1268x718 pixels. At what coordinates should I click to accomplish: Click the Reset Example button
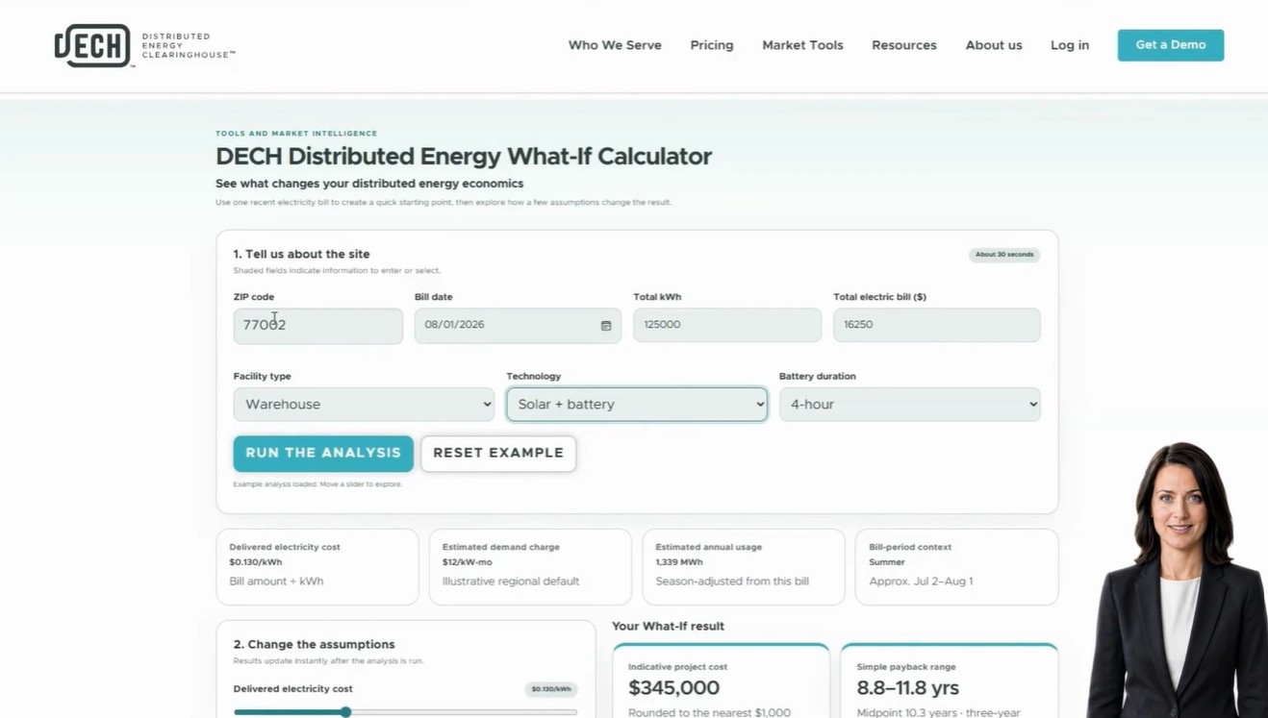tap(498, 454)
